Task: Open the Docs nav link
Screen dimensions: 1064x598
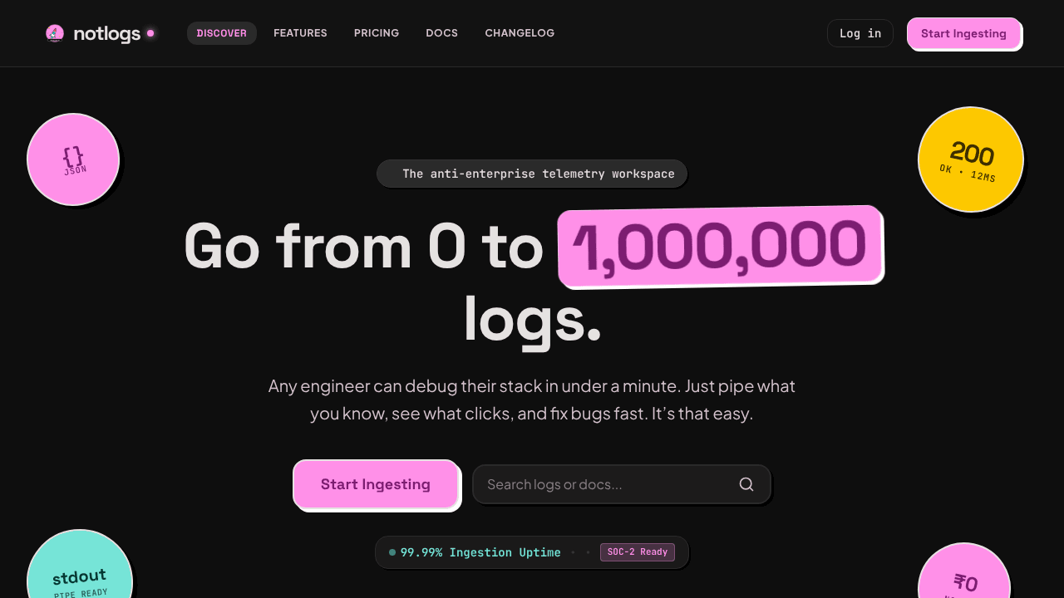Action: [442, 33]
